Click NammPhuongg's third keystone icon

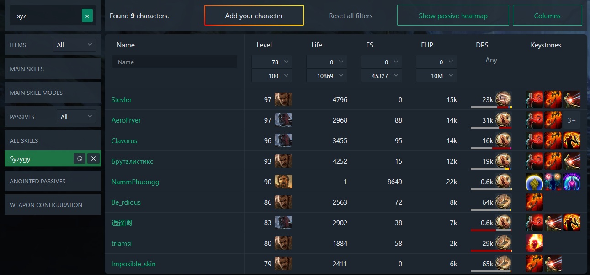click(572, 182)
